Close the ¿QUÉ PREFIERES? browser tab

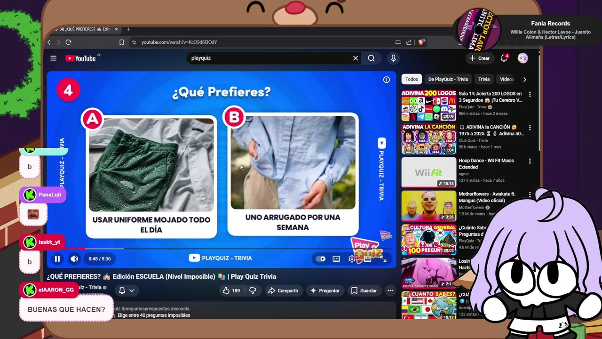point(116,29)
